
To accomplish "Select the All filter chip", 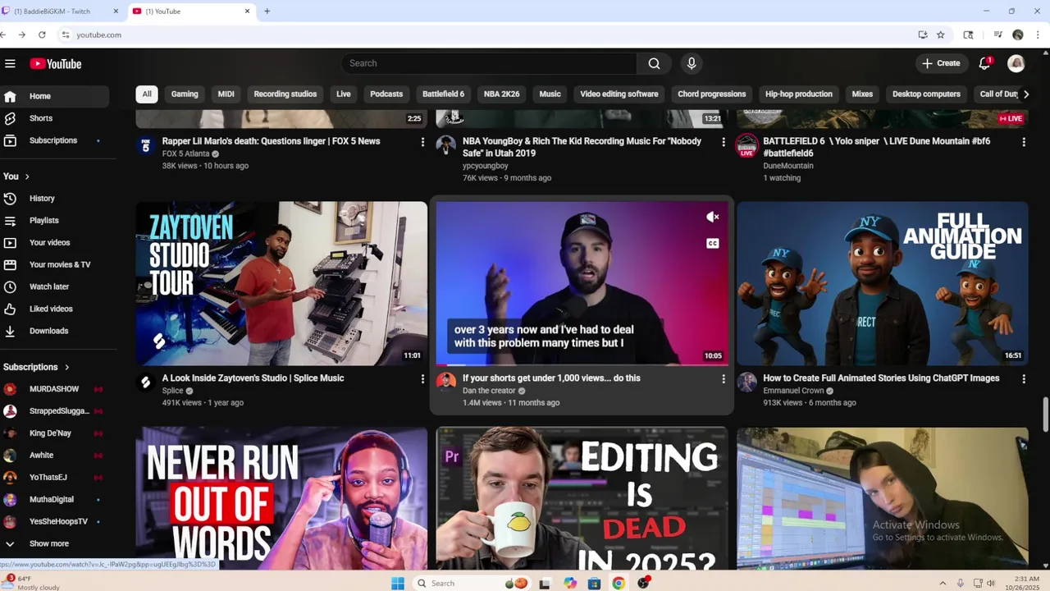I will pos(147,94).
